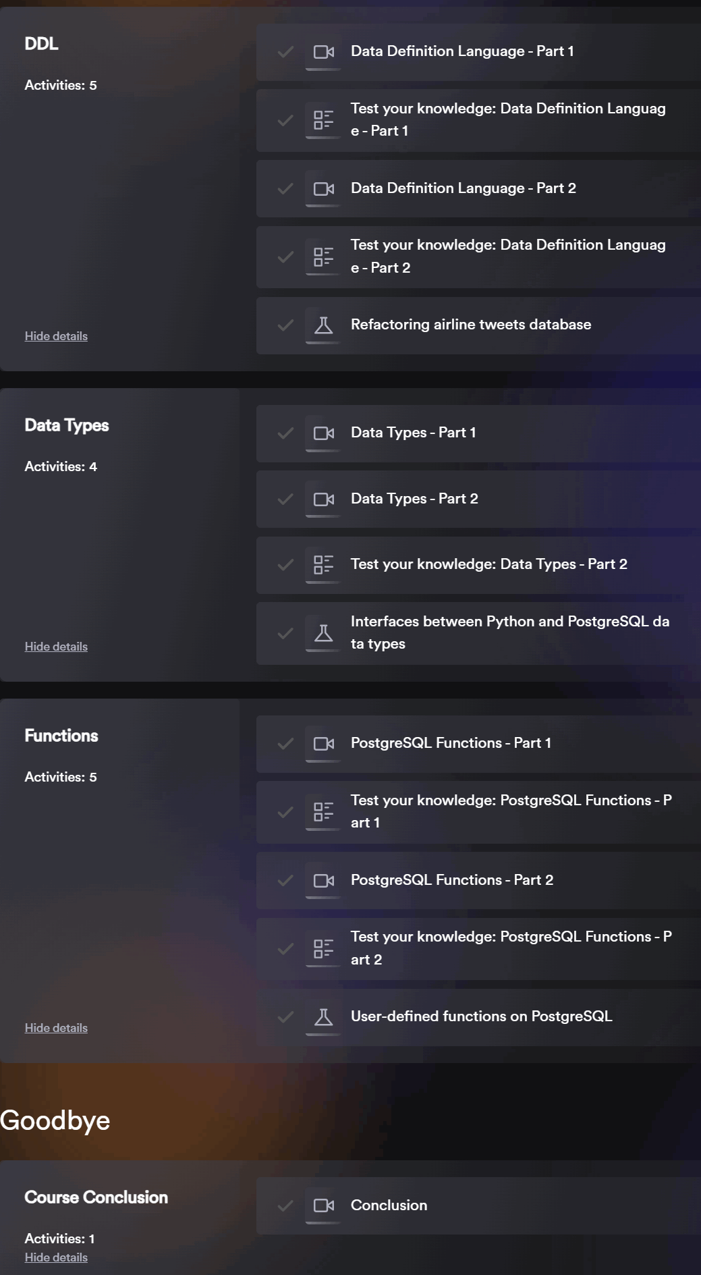Image resolution: width=701 pixels, height=1275 pixels.
Task: Click quiz icon for PostgreSQL Functions Part 1 test
Action: coord(324,811)
